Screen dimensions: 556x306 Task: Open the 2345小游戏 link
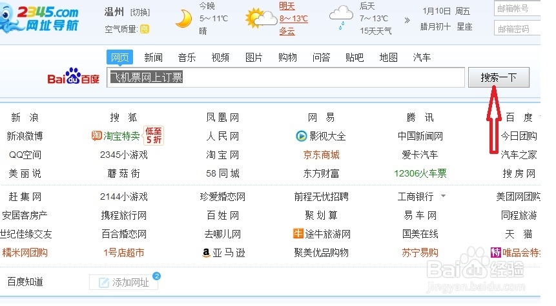(123, 155)
